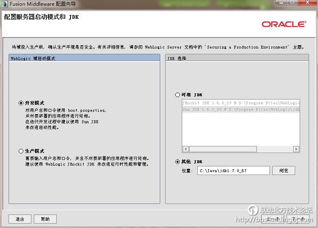Select the 生产模式 radio button
The height and width of the screenshot is (228, 318).
21,151
